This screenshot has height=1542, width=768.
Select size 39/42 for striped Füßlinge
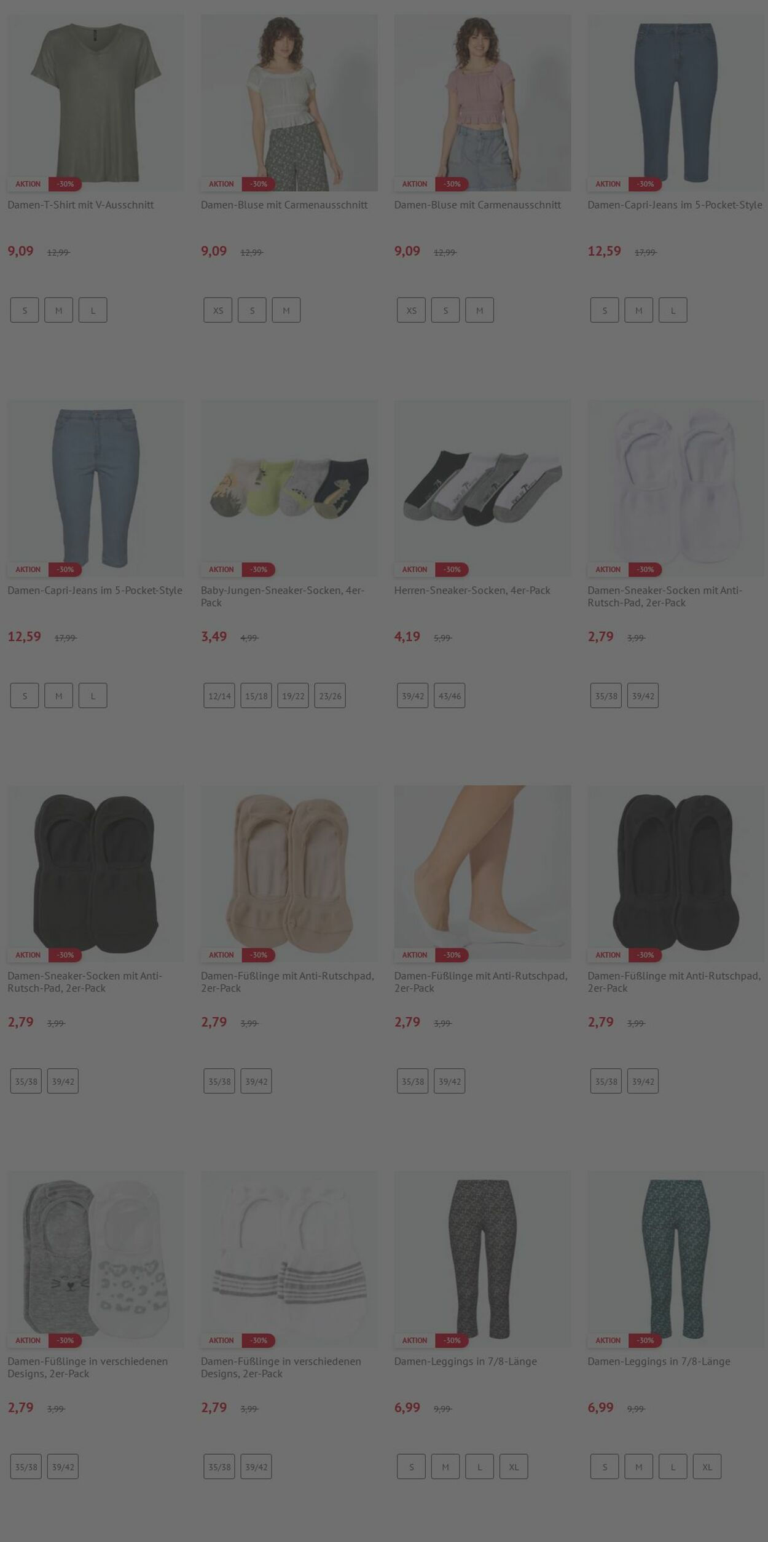pyautogui.click(x=256, y=1466)
